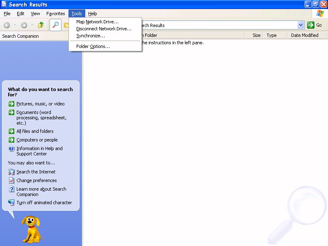Open the Help menu
This screenshot has width=328, height=246.
tap(93, 14)
